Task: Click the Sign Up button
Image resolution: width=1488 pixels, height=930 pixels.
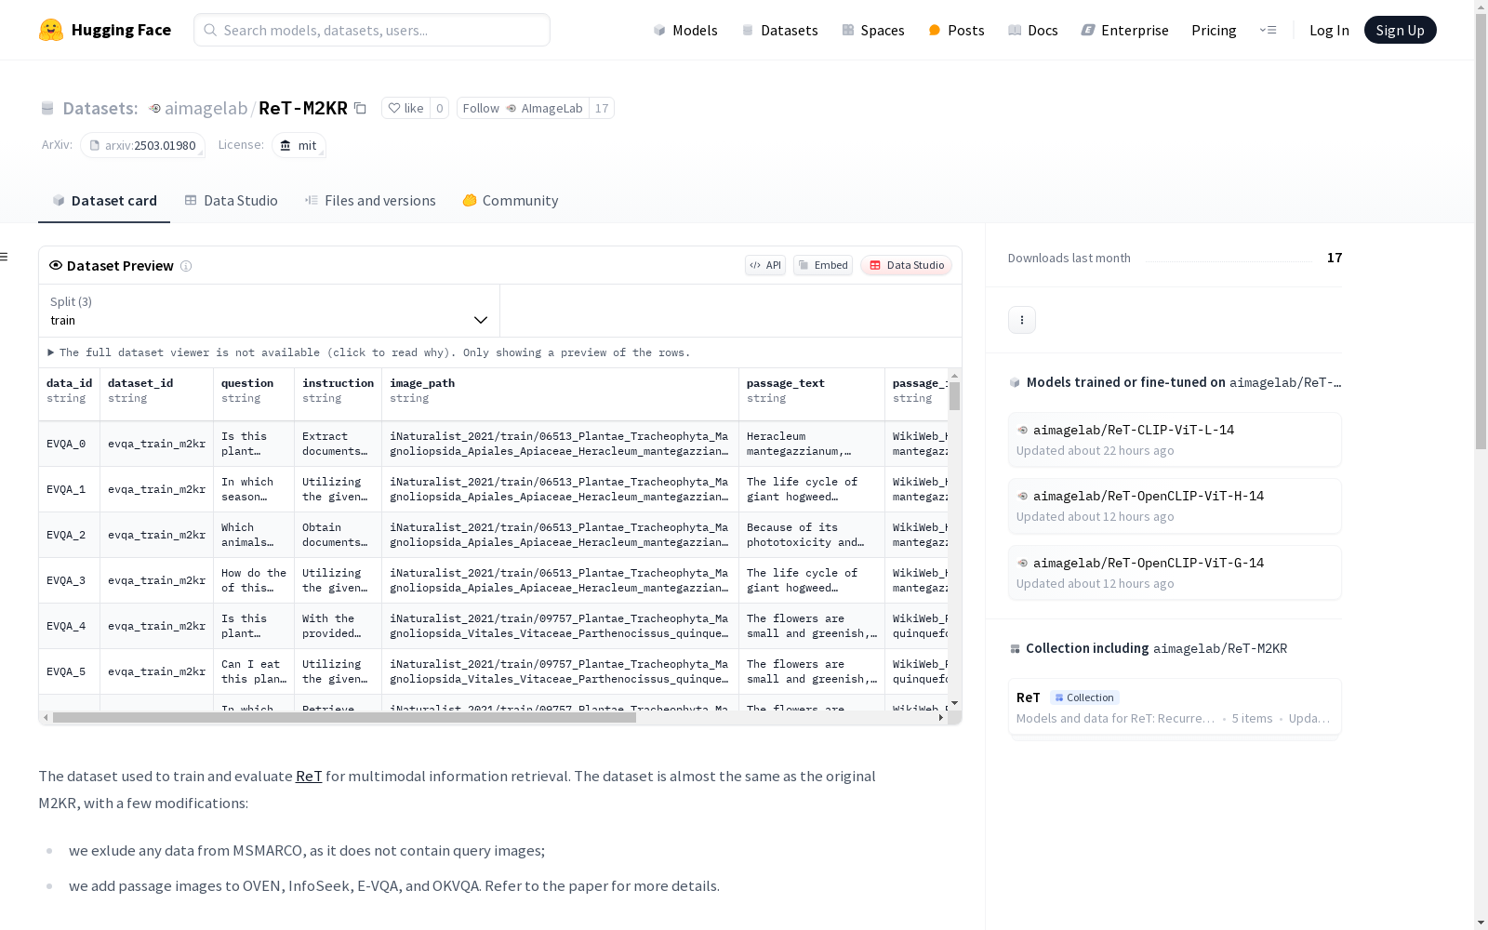Action: click(1400, 31)
